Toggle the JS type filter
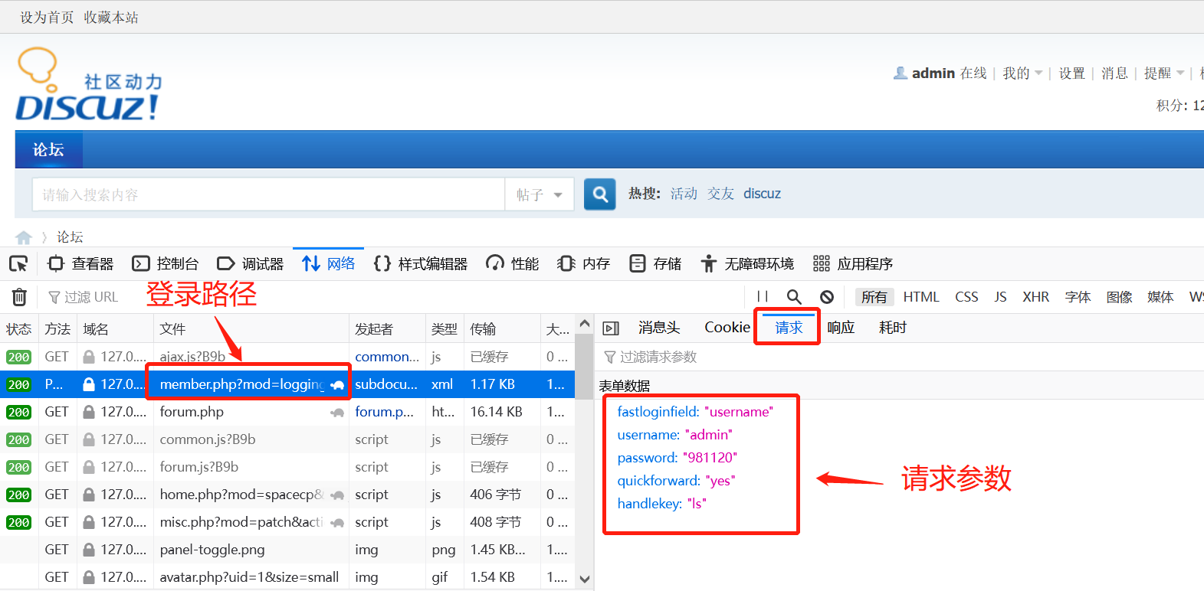This screenshot has height=591, width=1204. pyautogui.click(x=1000, y=297)
